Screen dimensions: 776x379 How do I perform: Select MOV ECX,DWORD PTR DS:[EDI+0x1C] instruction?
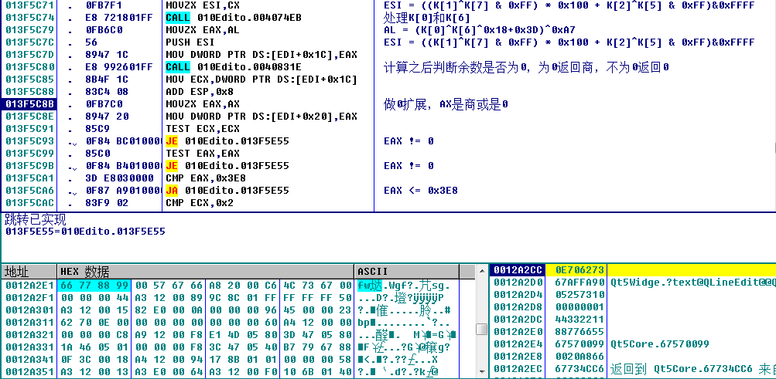[x=262, y=80]
